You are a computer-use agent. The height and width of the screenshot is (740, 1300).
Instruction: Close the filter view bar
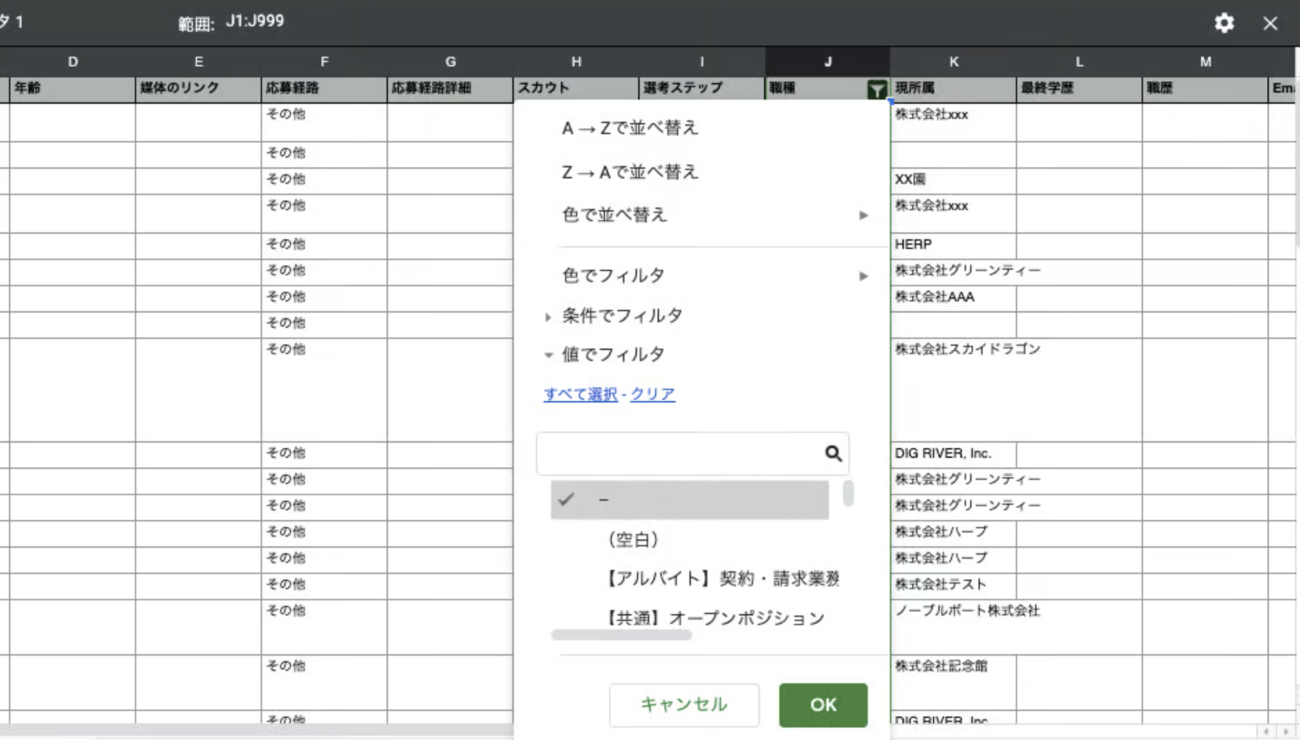coord(1270,23)
